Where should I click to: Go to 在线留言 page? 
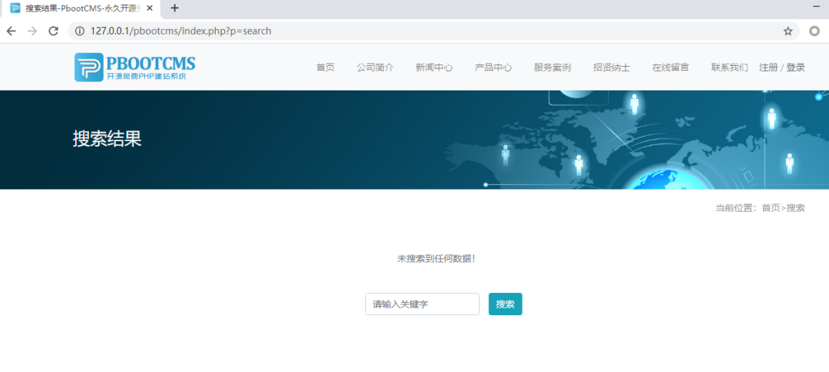[670, 67]
